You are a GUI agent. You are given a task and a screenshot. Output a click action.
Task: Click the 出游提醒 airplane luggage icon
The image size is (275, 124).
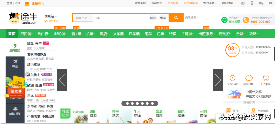234,94
